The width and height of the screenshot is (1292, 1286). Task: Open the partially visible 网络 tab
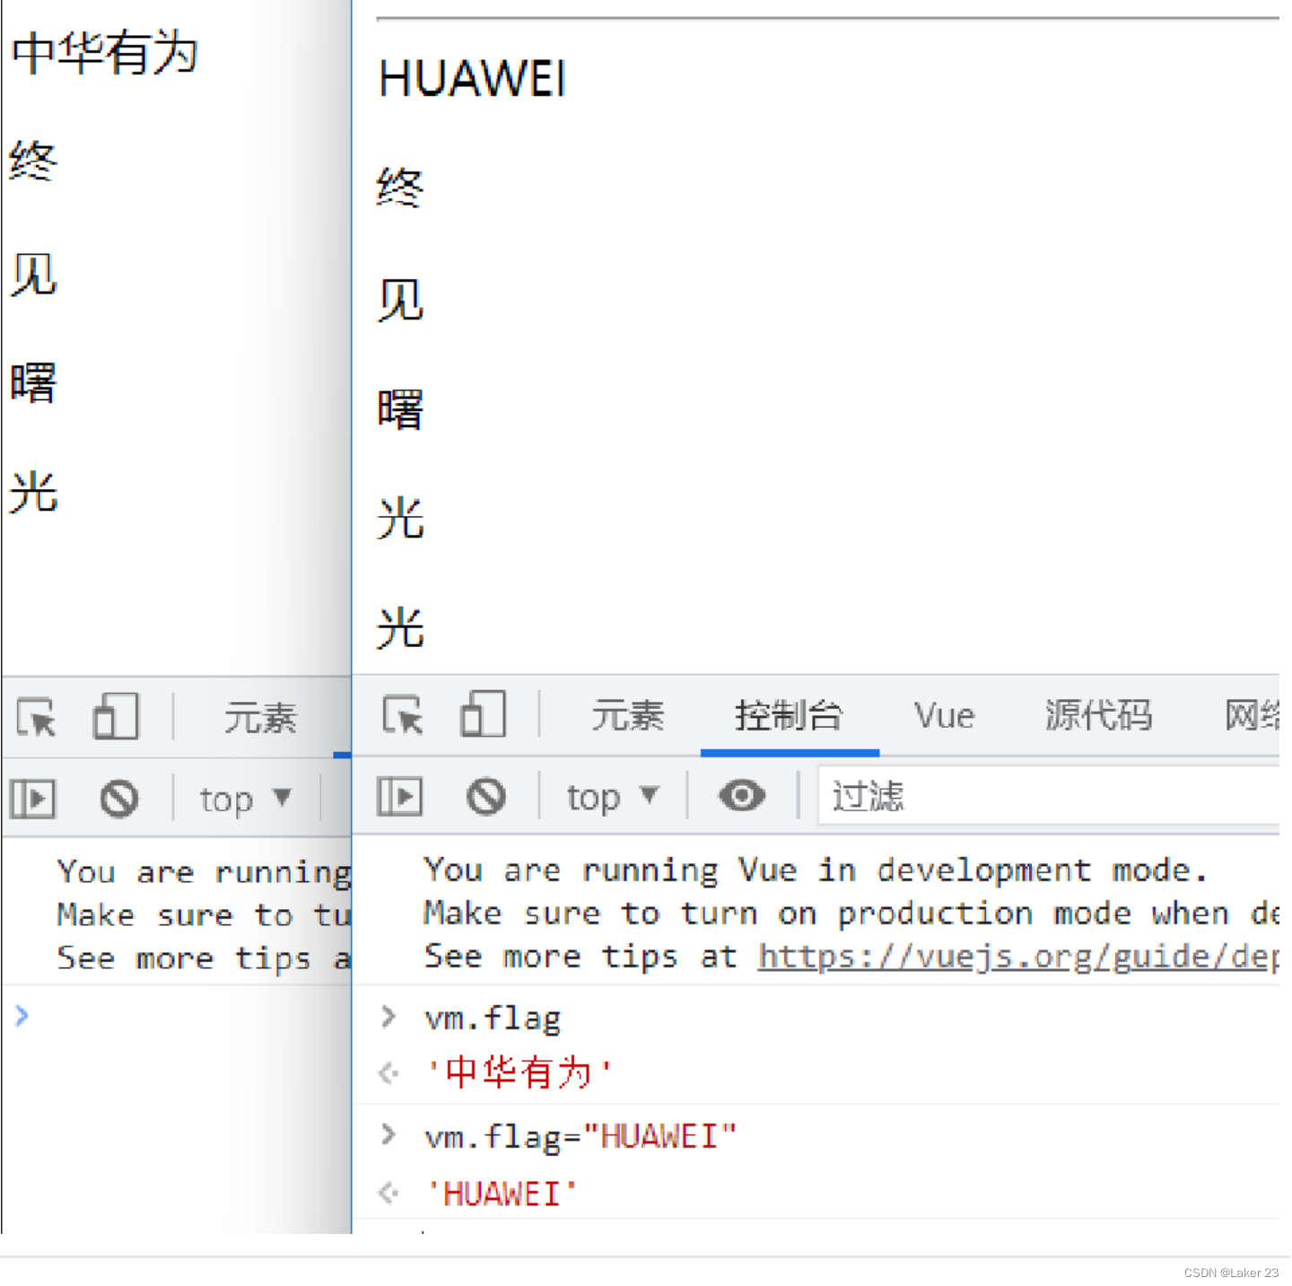(x=1253, y=715)
